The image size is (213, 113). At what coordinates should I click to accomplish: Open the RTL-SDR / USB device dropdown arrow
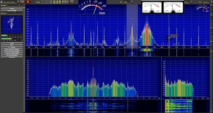pos(18,2)
